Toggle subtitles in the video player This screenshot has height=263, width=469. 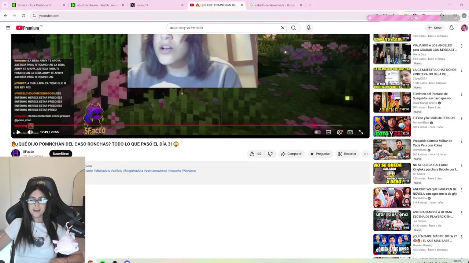tap(328, 132)
